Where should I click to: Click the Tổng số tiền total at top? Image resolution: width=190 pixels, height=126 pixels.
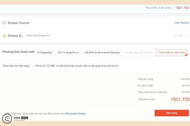pyautogui.click(x=182, y=8)
